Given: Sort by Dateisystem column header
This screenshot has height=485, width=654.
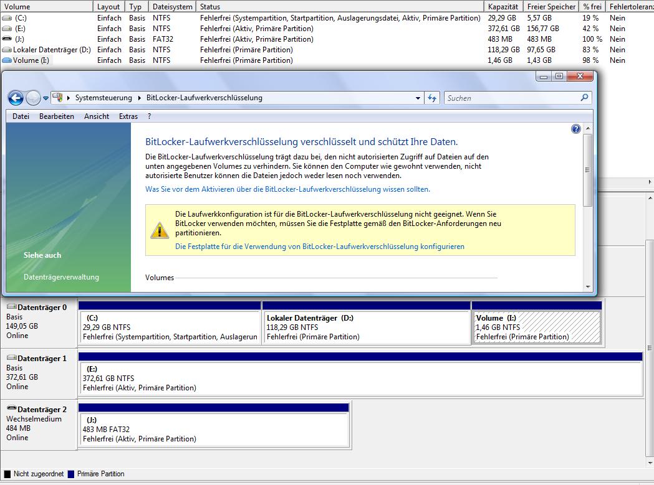Looking at the screenshot, I should 172,7.
